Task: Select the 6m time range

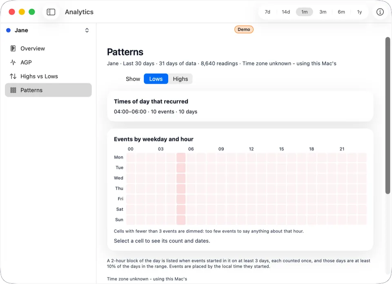Action: coord(341,12)
